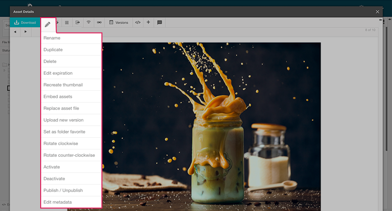Select Rotate clockwise menu entry
Screen dimensions: 392x211
coord(71,144)
